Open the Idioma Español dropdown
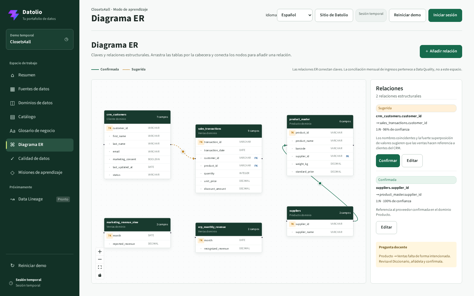 [x=295, y=15]
